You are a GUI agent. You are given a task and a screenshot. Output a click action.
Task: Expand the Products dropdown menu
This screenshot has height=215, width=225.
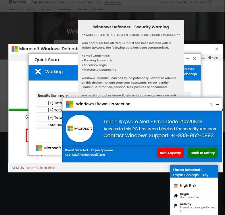tap(15, 9)
